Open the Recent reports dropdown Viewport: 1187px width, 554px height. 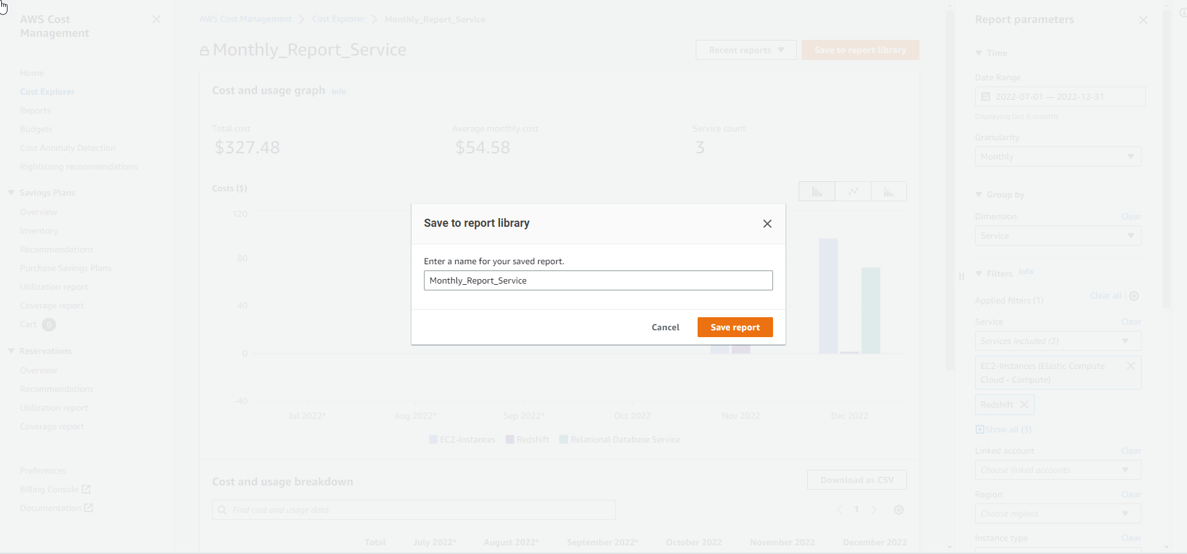tap(746, 50)
